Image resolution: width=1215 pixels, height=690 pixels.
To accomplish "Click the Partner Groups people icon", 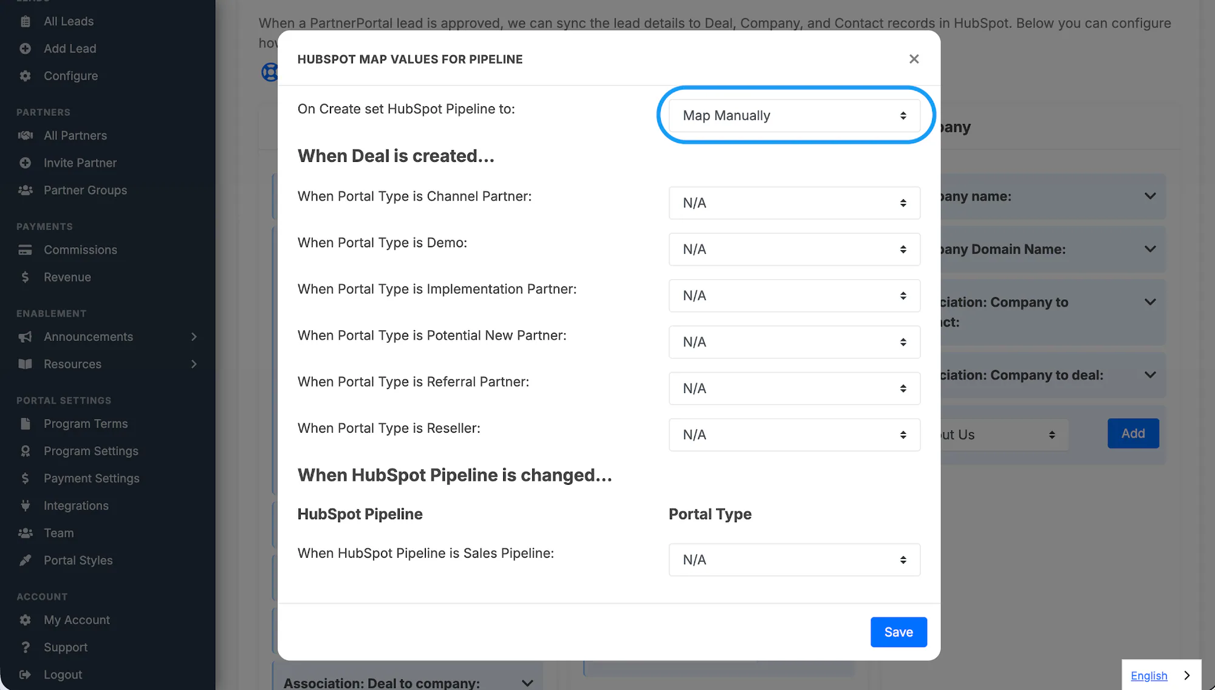I will (x=25, y=190).
